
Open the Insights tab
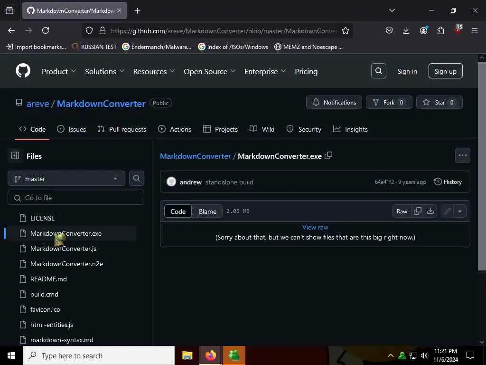[x=350, y=129]
